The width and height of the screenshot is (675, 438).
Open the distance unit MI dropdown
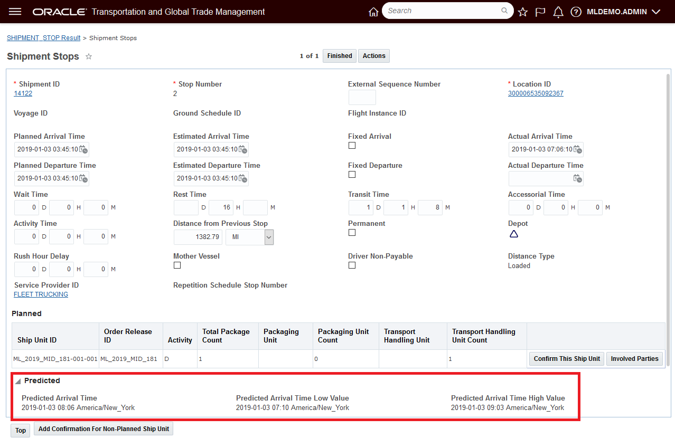coord(250,237)
